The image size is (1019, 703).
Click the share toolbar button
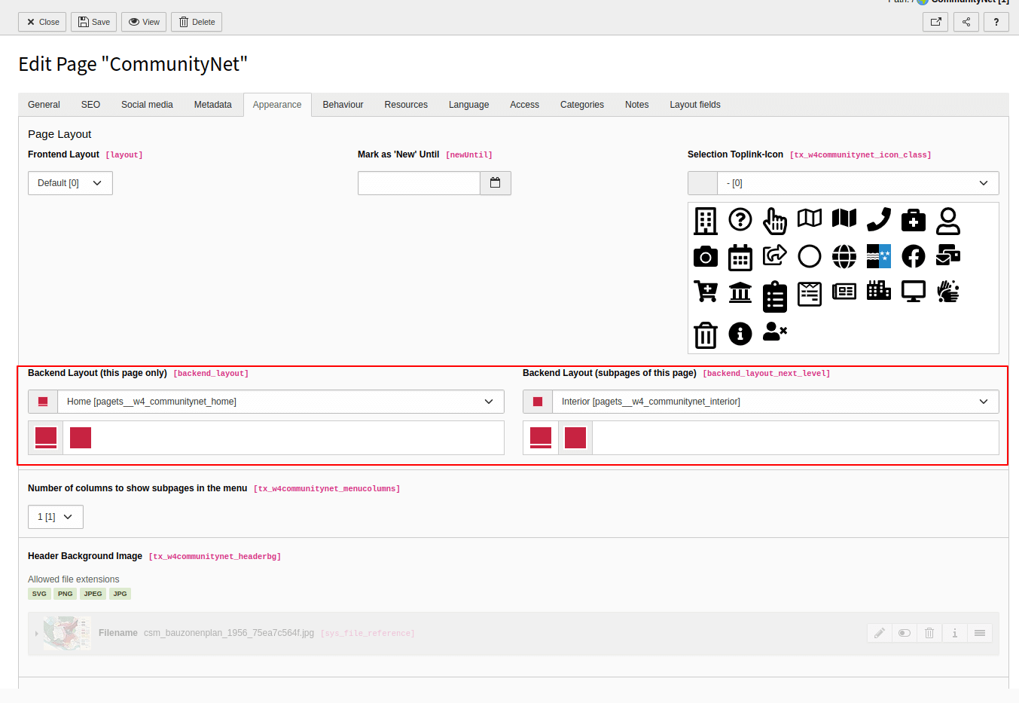966,22
